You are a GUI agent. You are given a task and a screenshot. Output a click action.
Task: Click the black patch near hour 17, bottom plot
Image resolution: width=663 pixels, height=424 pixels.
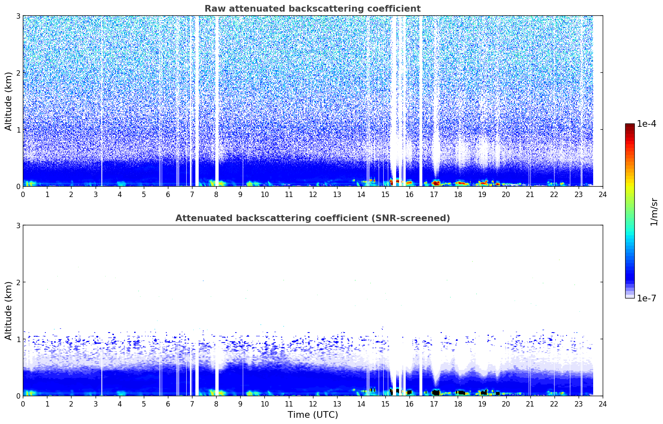(x=436, y=392)
